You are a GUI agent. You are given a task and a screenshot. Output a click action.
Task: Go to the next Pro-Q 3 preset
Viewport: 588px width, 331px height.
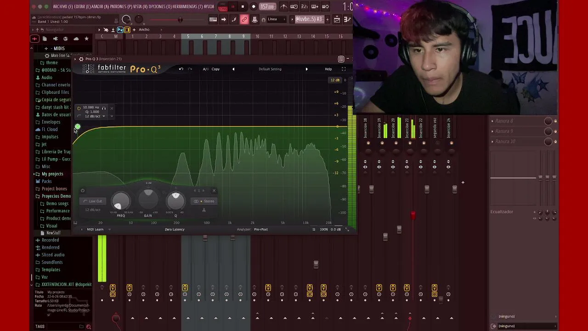(306, 69)
